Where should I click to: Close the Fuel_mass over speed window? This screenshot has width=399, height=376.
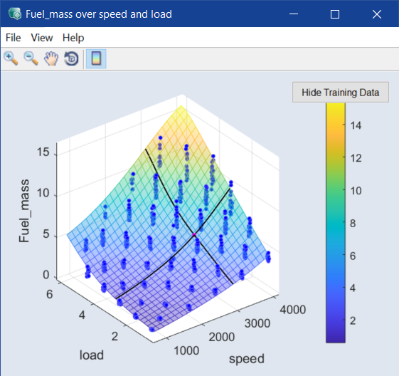coord(377,14)
